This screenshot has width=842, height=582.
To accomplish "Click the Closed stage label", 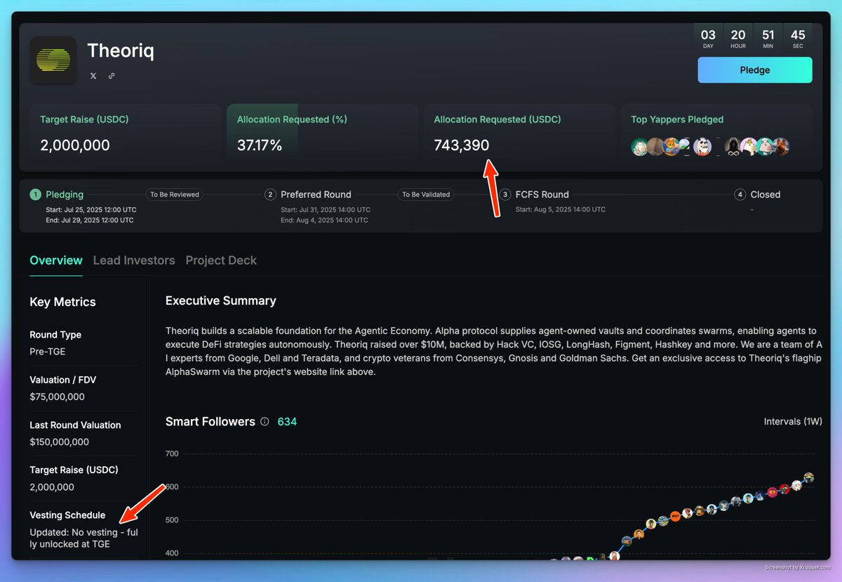I will click(x=766, y=194).
